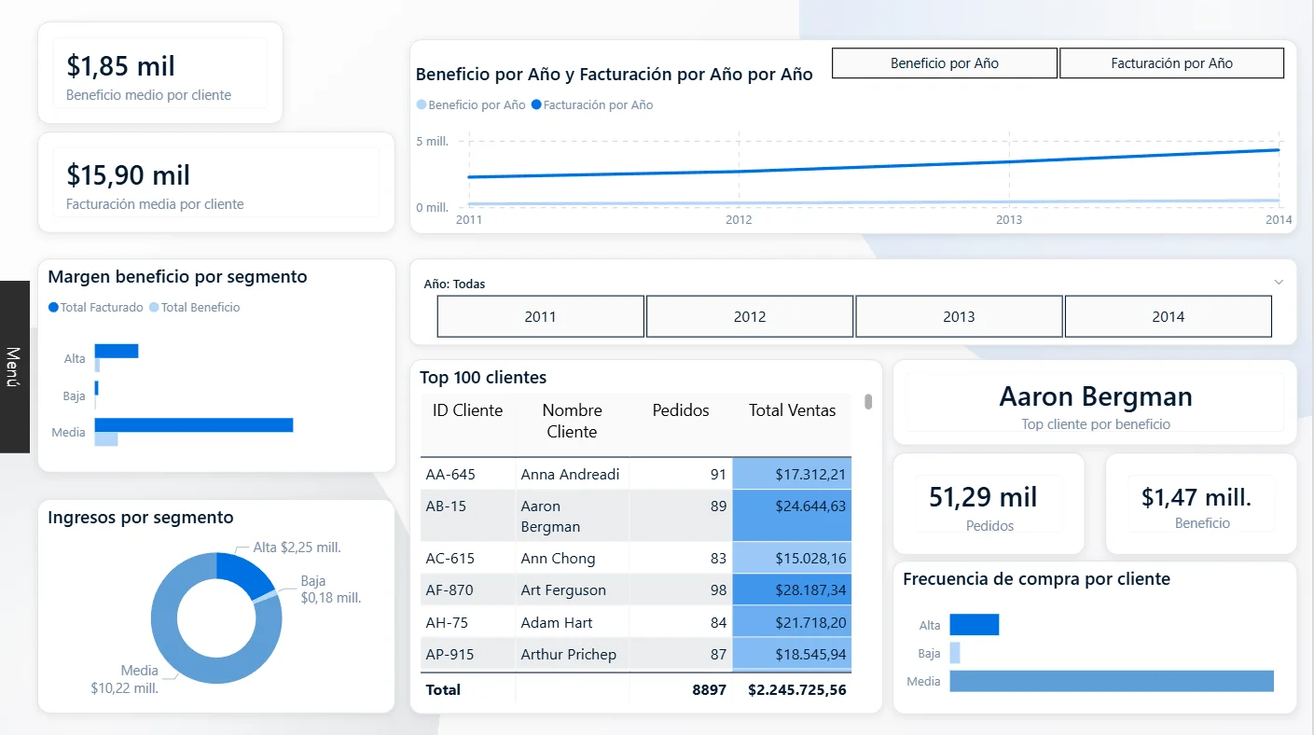Toggle the 2012 year slicer
1314x735 pixels.
click(750, 316)
